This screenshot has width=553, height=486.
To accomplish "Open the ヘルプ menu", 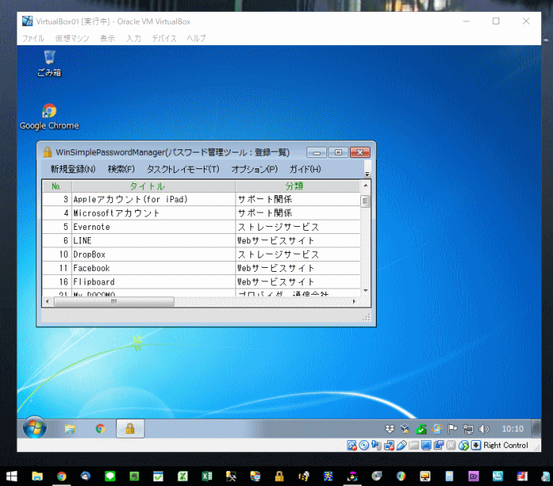I will tap(196, 38).
